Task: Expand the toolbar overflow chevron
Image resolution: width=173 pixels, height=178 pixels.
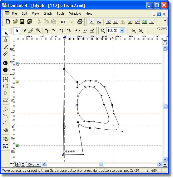Action: tap(164, 21)
